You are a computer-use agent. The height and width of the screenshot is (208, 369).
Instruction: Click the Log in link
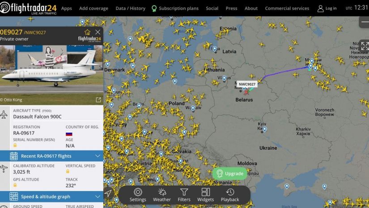coord(327,9)
